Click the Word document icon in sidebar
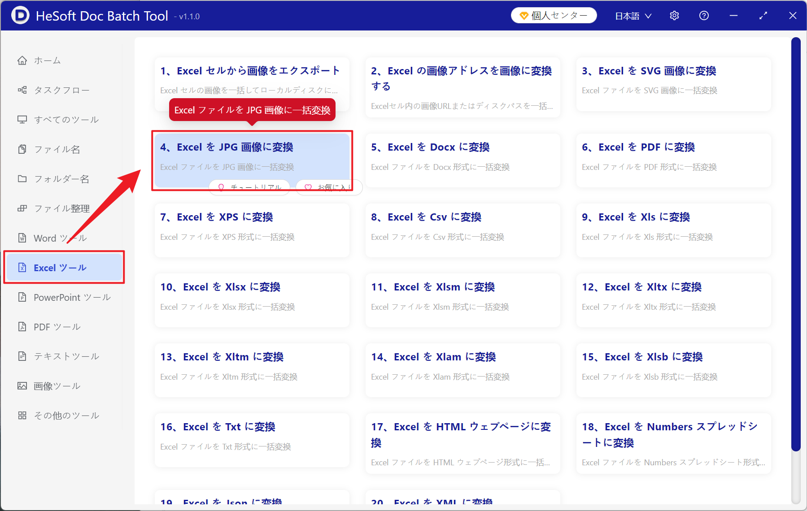Screen dimensions: 807x511 click(x=22, y=238)
